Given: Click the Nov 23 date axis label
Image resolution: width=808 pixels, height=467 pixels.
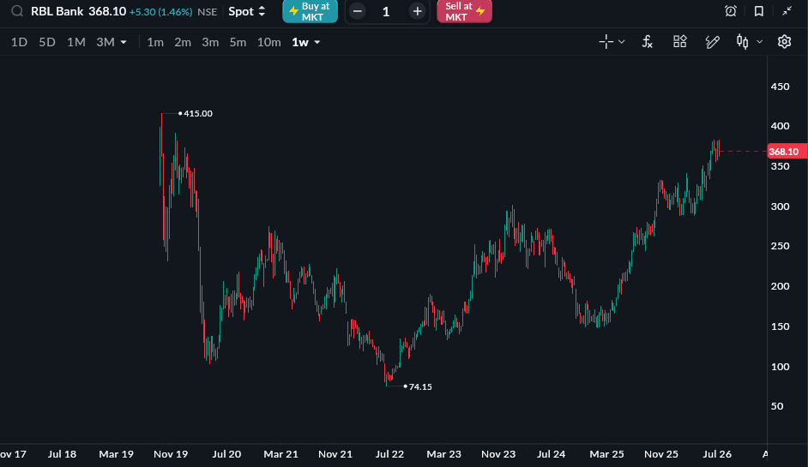Looking at the screenshot, I should click(498, 454).
